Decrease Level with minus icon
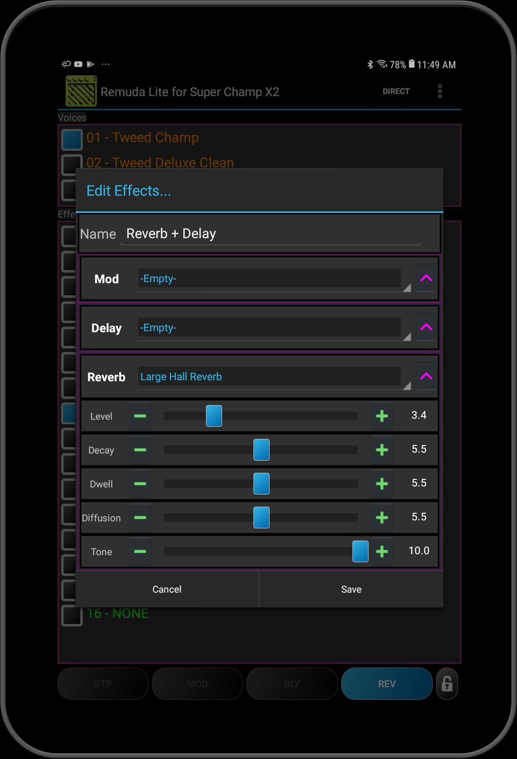Image resolution: width=517 pixels, height=759 pixels. tap(140, 416)
